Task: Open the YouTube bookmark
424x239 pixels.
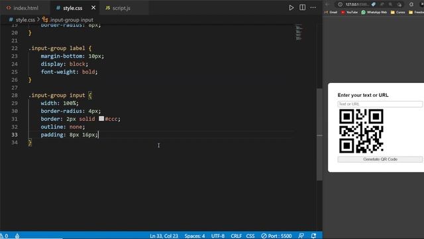Action: click(349, 12)
